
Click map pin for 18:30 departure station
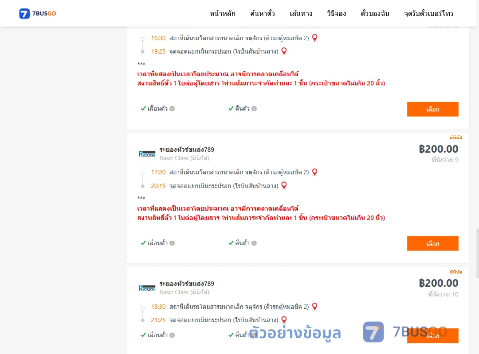(x=314, y=307)
